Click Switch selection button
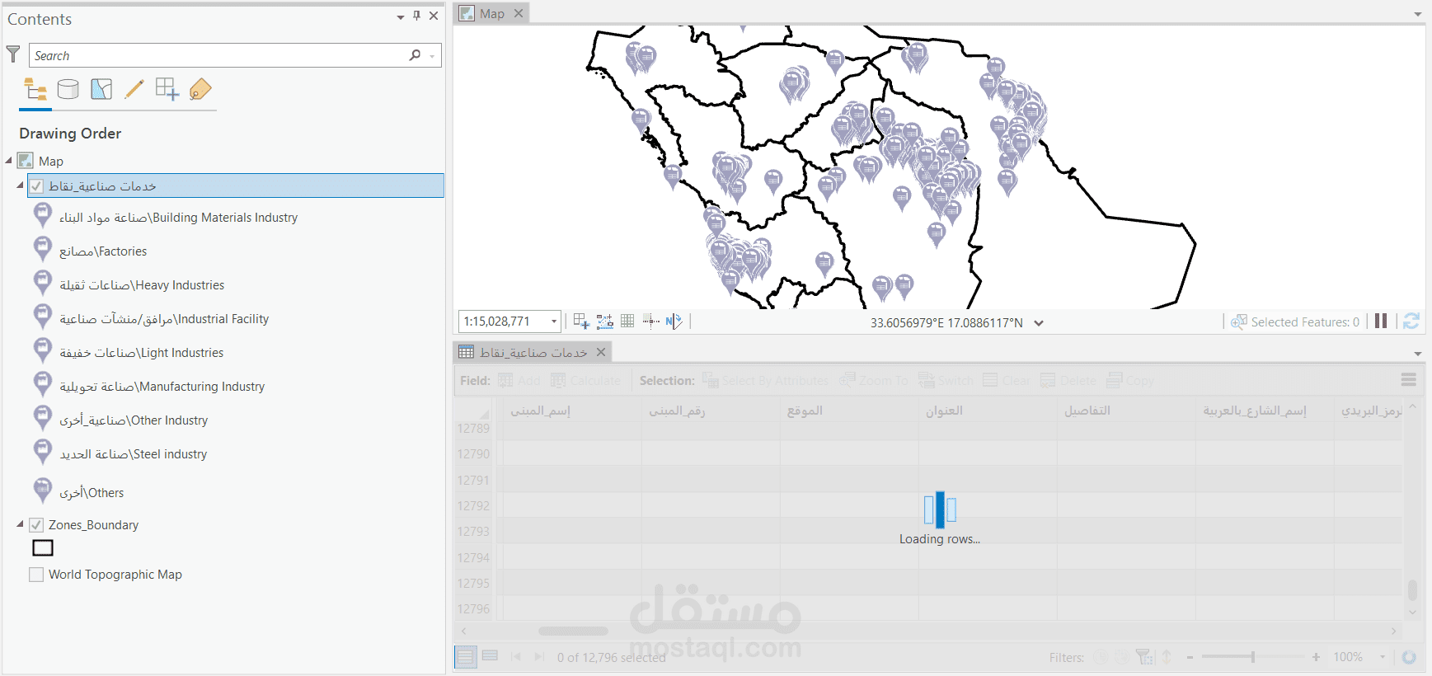Screen dimensions: 1432x676 coord(946,380)
